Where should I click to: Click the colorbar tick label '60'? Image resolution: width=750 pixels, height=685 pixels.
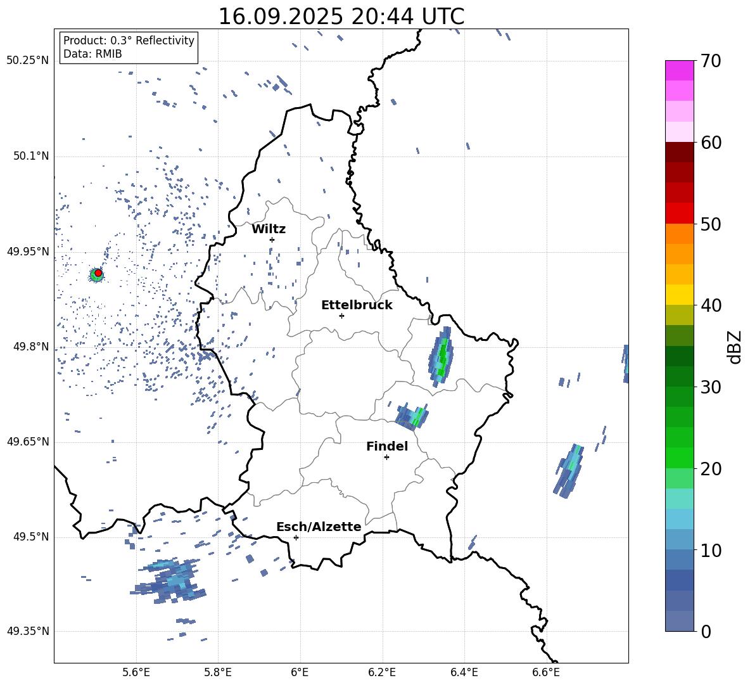(711, 143)
